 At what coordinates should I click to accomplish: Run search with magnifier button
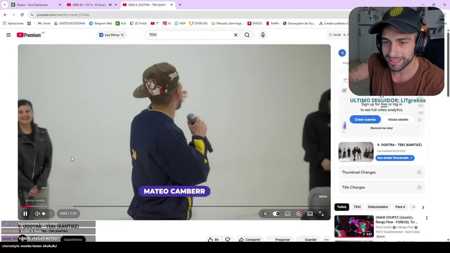click(x=247, y=35)
